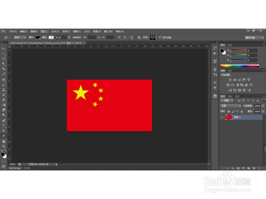Swap foreground and background colors arrow

5,151
